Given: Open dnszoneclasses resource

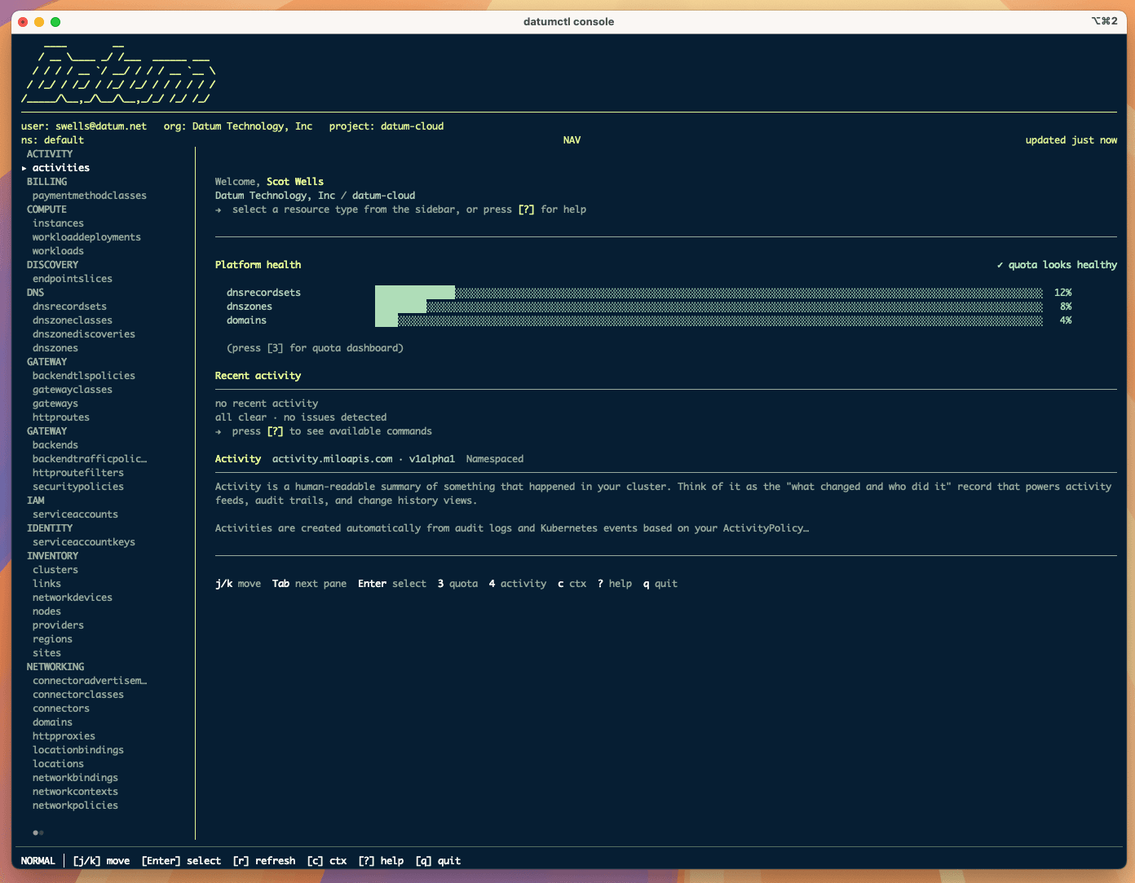Looking at the screenshot, I should tap(73, 320).
